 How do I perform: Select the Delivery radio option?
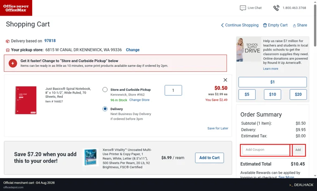pos(105,109)
